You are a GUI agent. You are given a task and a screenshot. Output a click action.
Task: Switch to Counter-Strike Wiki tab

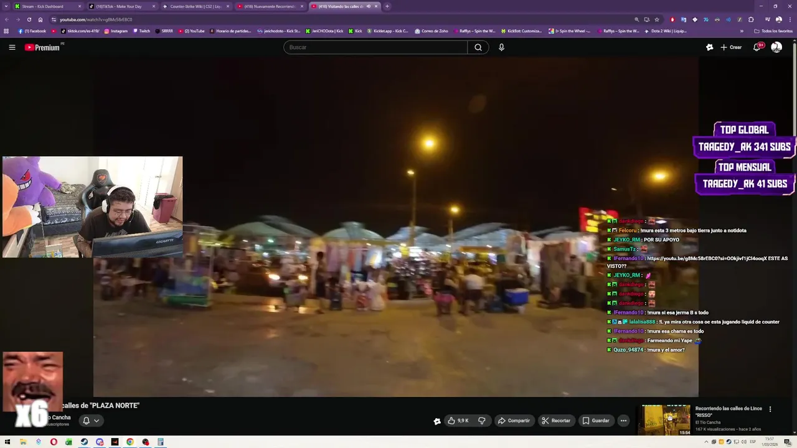point(196,6)
